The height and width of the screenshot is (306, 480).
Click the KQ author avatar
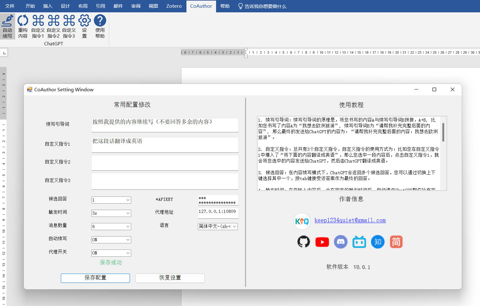point(302,221)
